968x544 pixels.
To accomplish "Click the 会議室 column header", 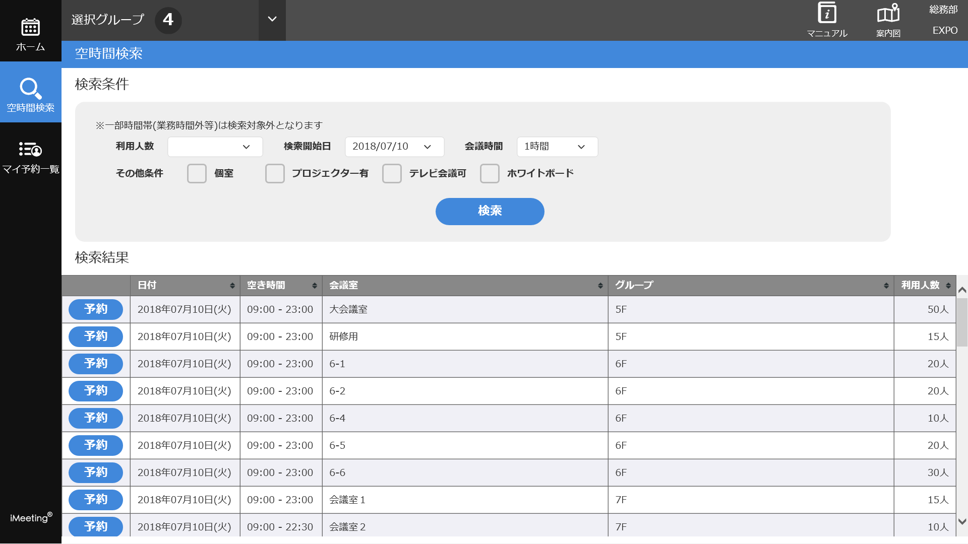I will [x=465, y=286].
